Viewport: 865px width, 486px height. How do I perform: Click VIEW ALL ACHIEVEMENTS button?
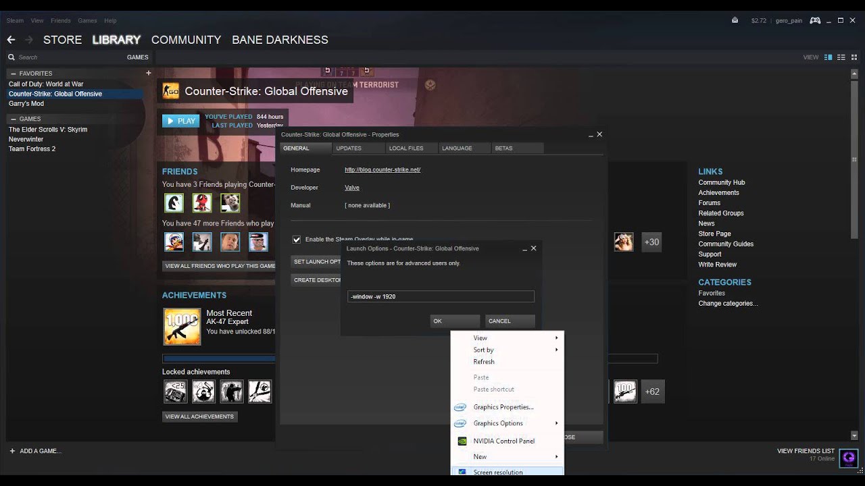coord(199,416)
